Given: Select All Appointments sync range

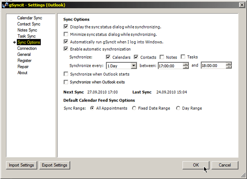Looking at the screenshot, I should [92, 108].
